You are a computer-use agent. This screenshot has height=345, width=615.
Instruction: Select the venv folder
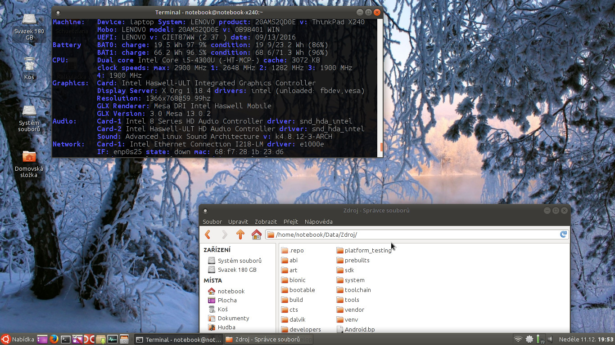point(348,319)
